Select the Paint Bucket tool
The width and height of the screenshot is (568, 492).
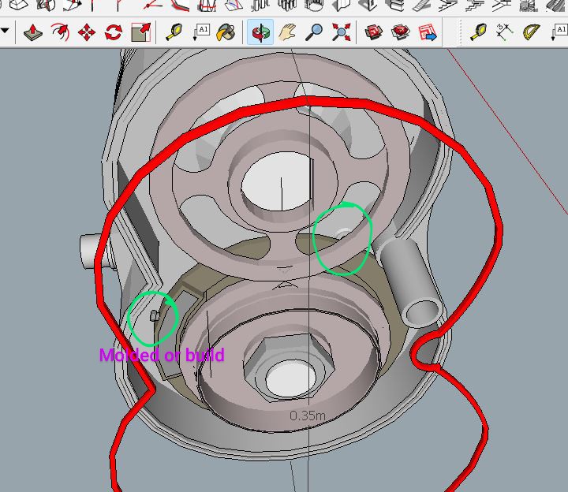tap(226, 32)
